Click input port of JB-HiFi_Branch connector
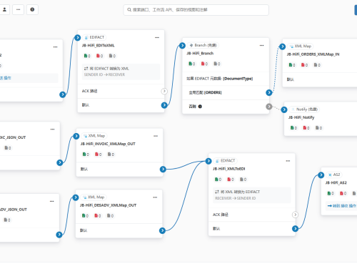The image size is (357, 274). point(182,46)
